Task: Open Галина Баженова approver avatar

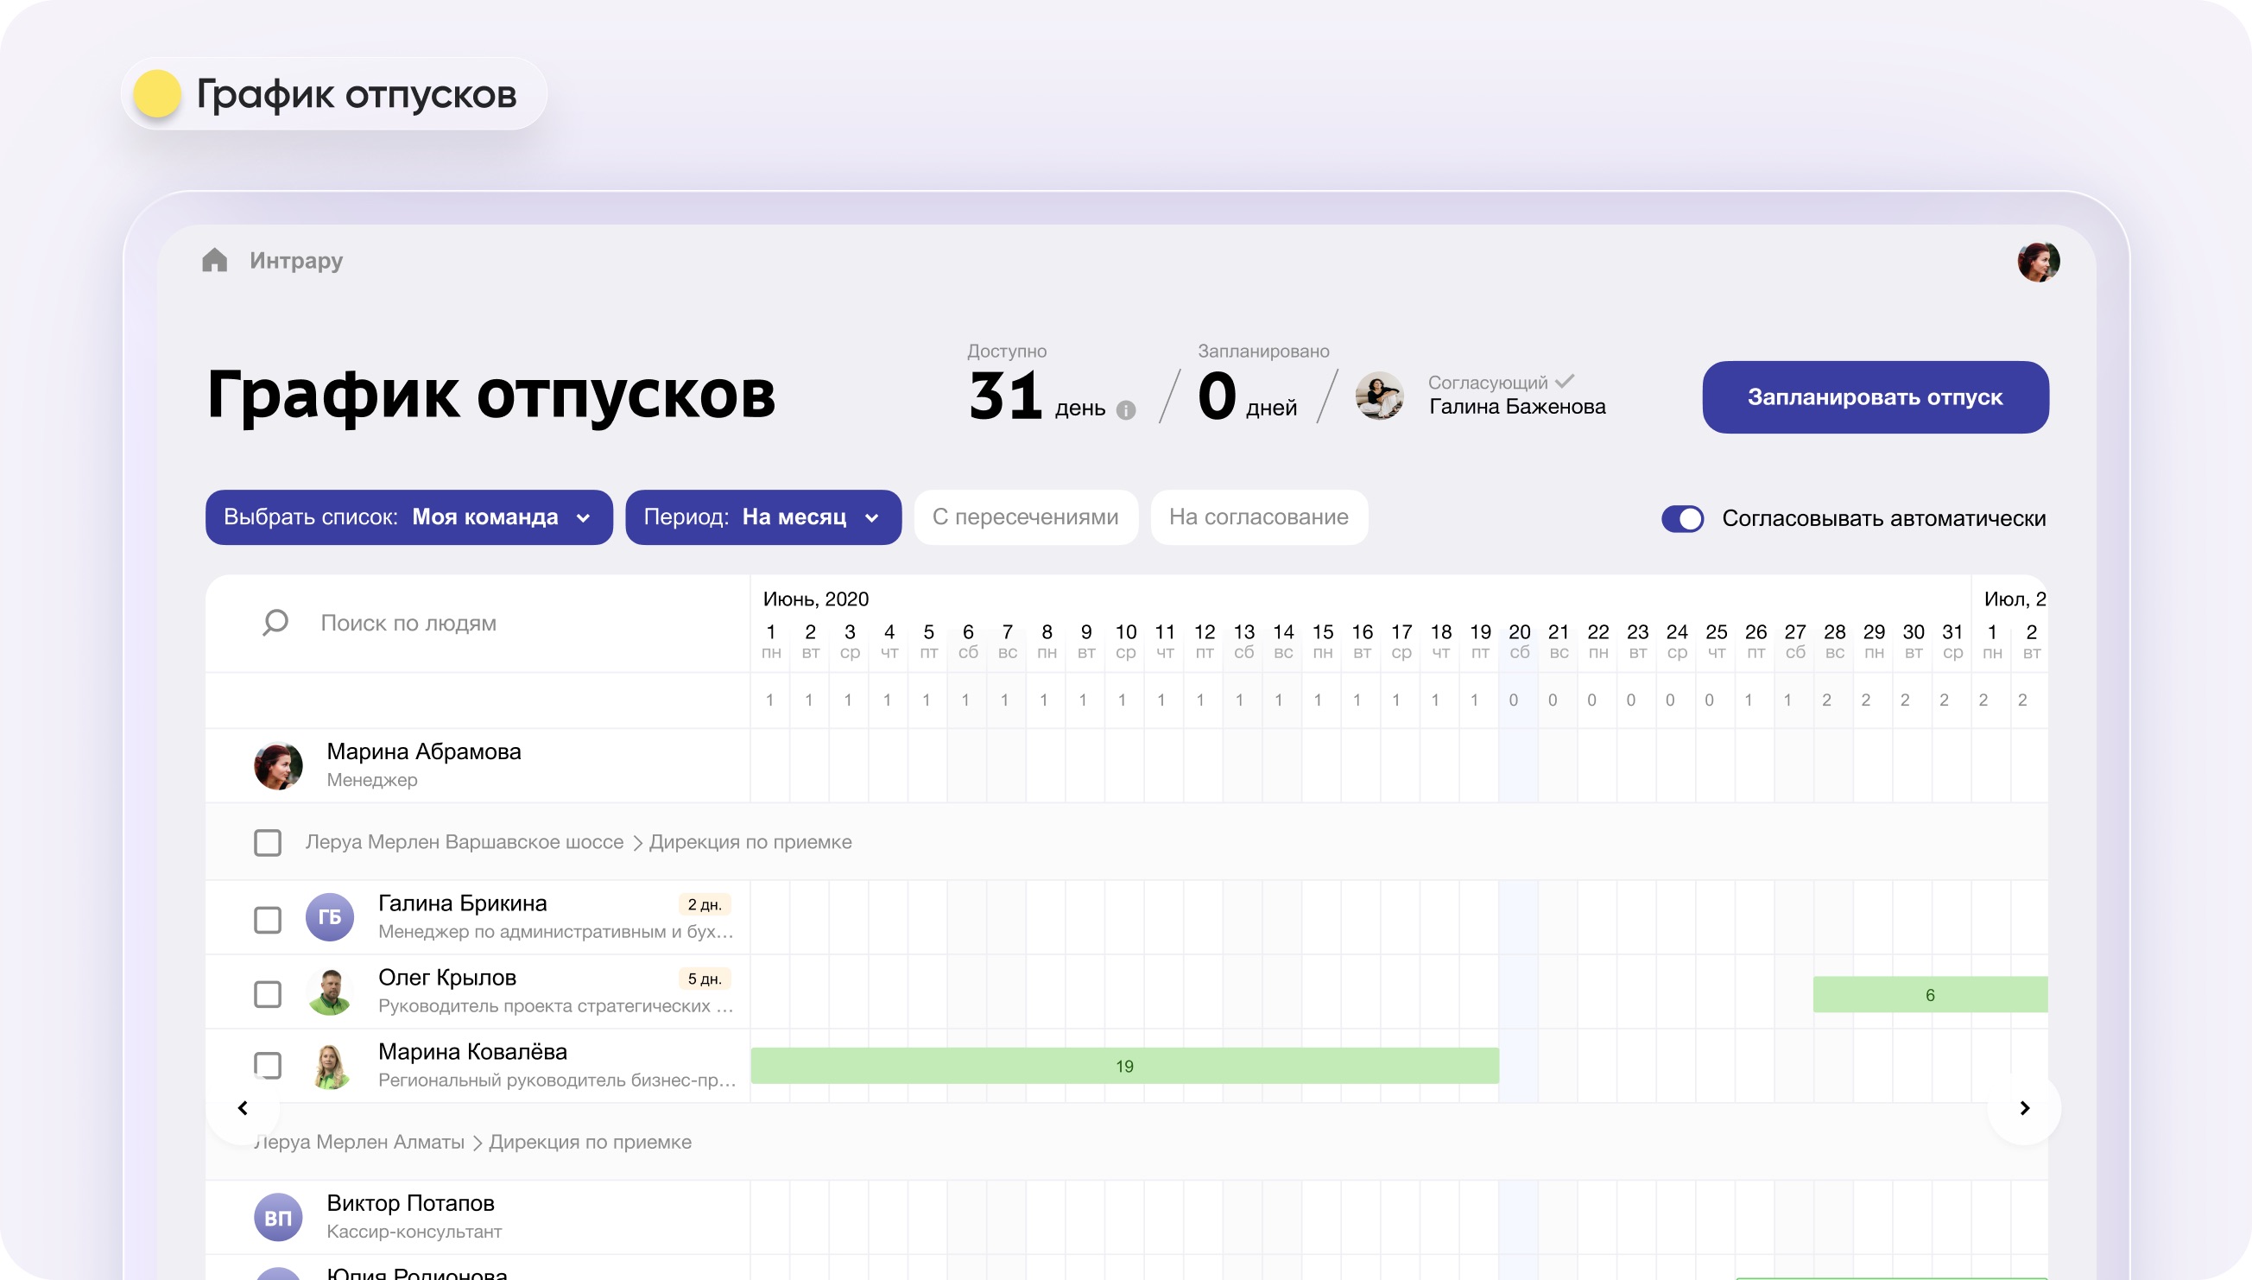Action: [x=1379, y=396]
